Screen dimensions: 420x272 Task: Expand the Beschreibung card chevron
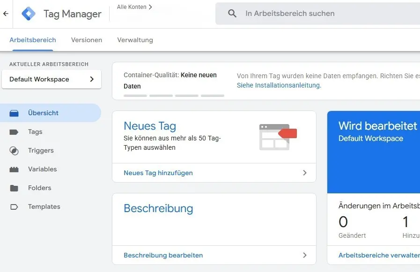click(305, 255)
